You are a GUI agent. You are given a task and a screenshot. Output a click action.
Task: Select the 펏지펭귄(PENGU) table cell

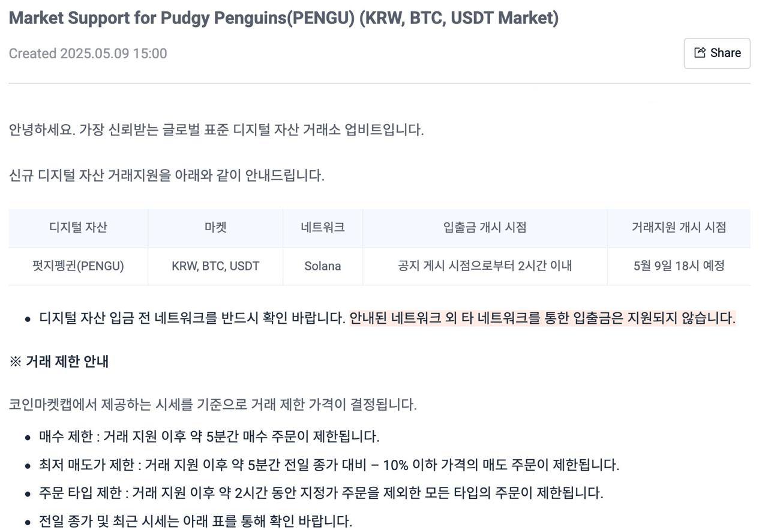click(x=78, y=266)
